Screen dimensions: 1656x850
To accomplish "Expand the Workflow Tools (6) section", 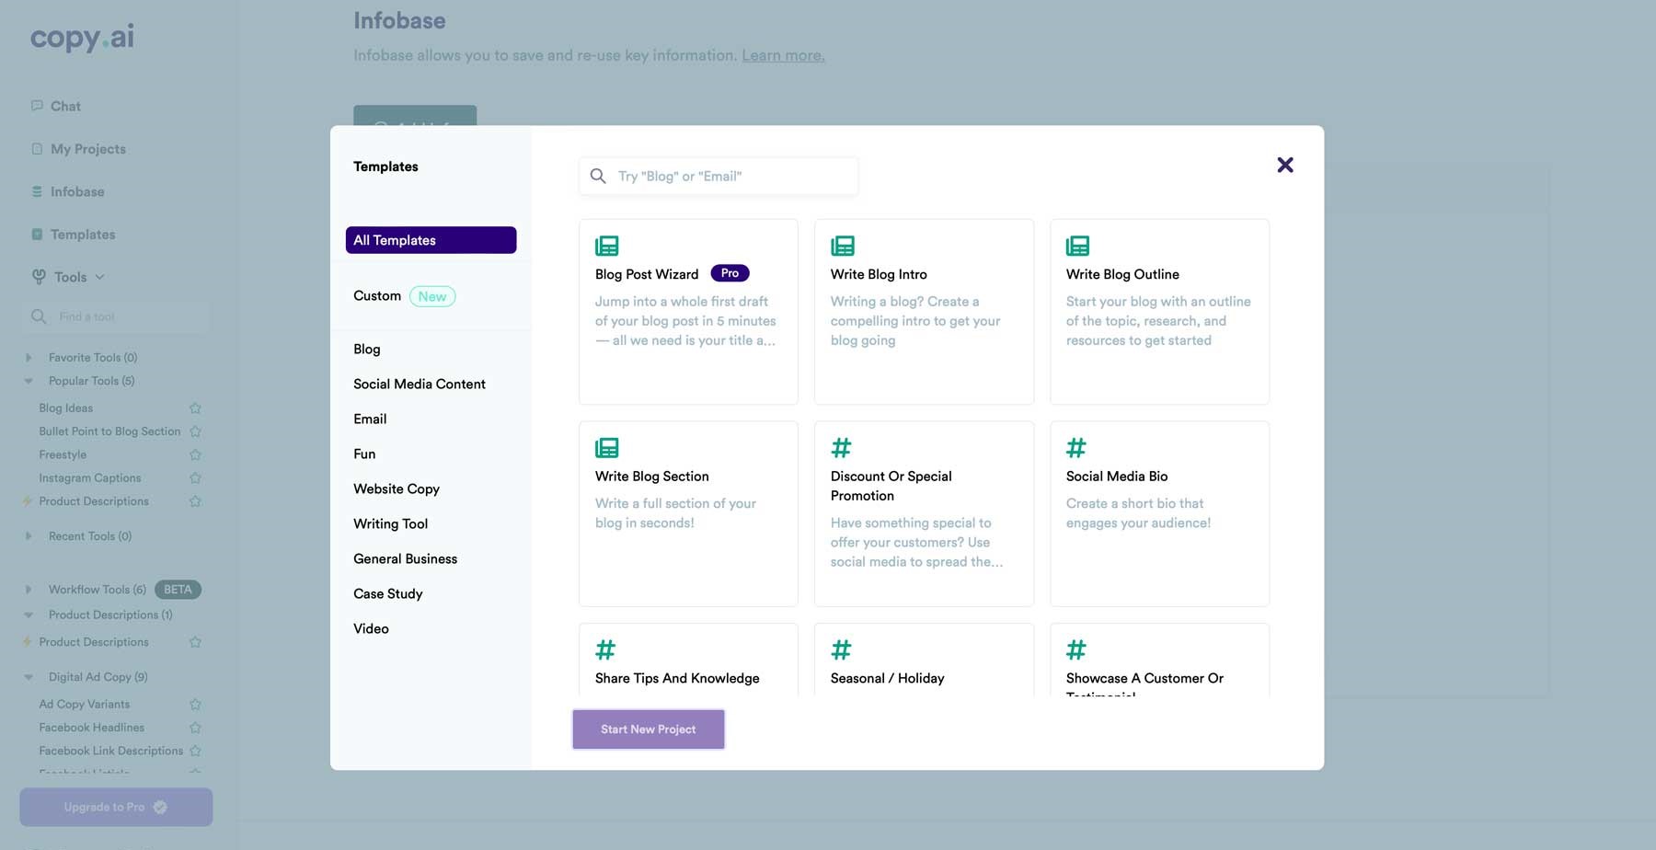I will point(29,590).
